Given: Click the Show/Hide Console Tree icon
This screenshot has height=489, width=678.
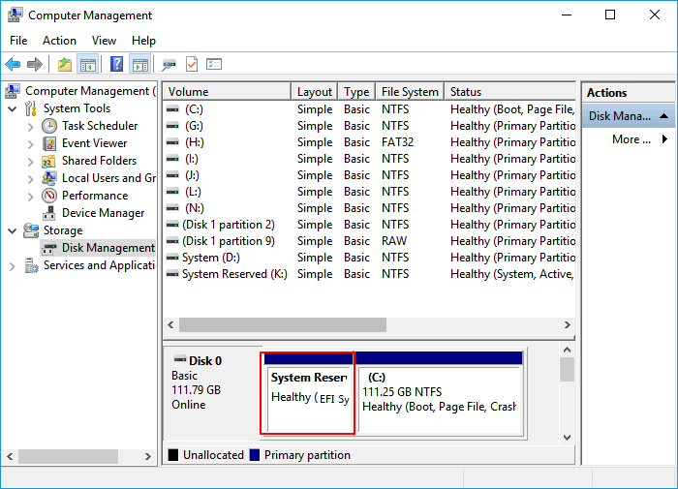Looking at the screenshot, I should pos(87,65).
